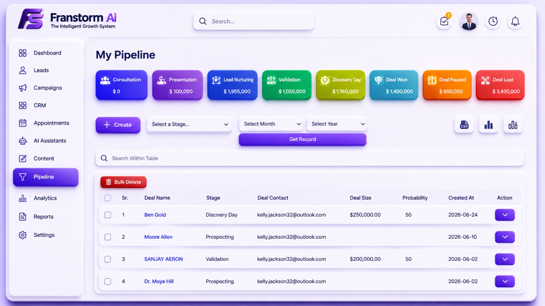The image size is (545, 306).
Task: Click the Reports document icon
Action: pyautogui.click(x=22, y=217)
